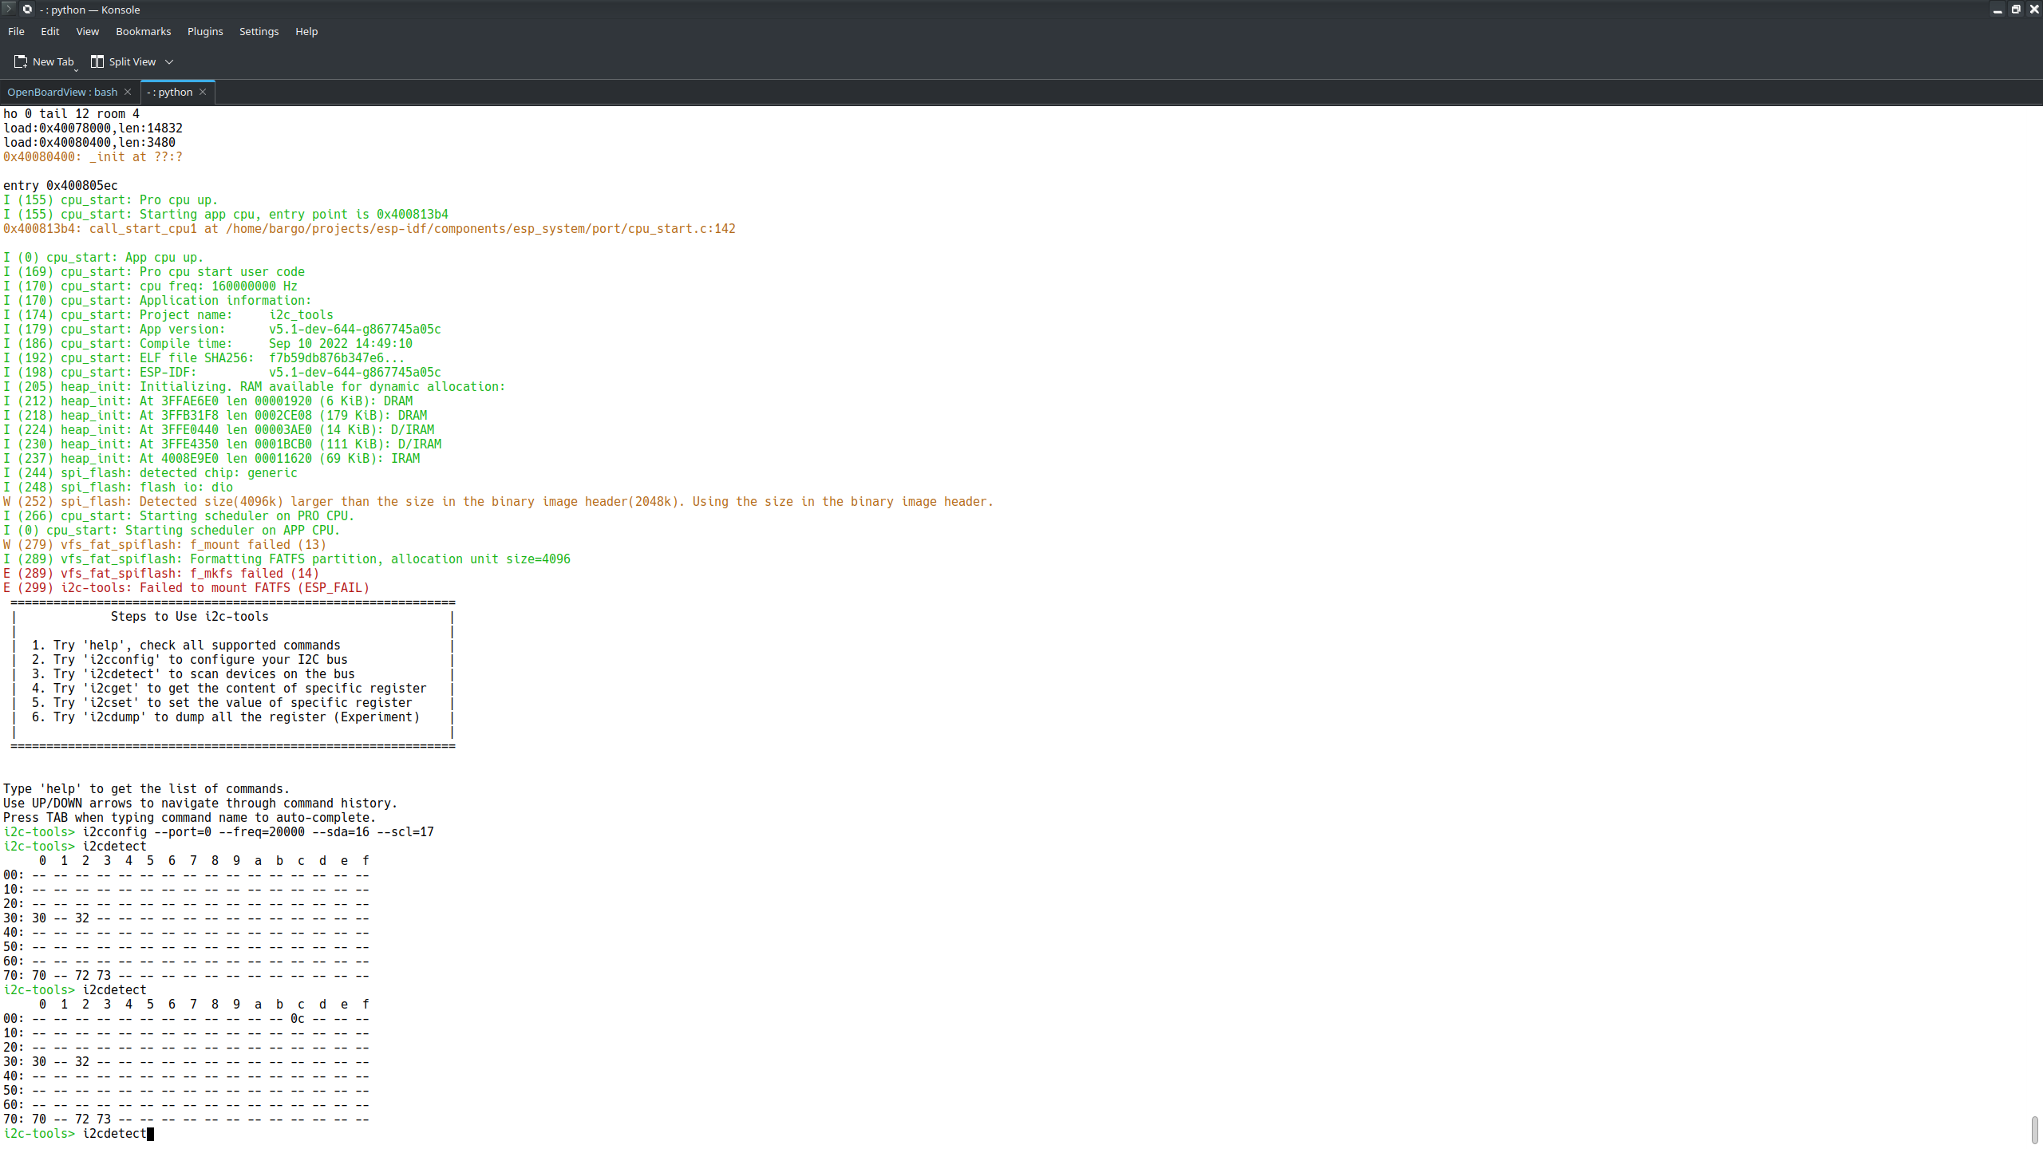Viewport: 2043px width, 1149px height.
Task: Open the Help menu
Action: tap(306, 31)
